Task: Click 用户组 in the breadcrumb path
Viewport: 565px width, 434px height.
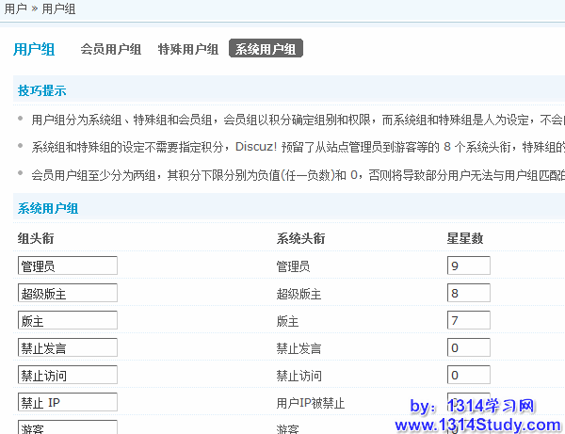Action: 58,8
